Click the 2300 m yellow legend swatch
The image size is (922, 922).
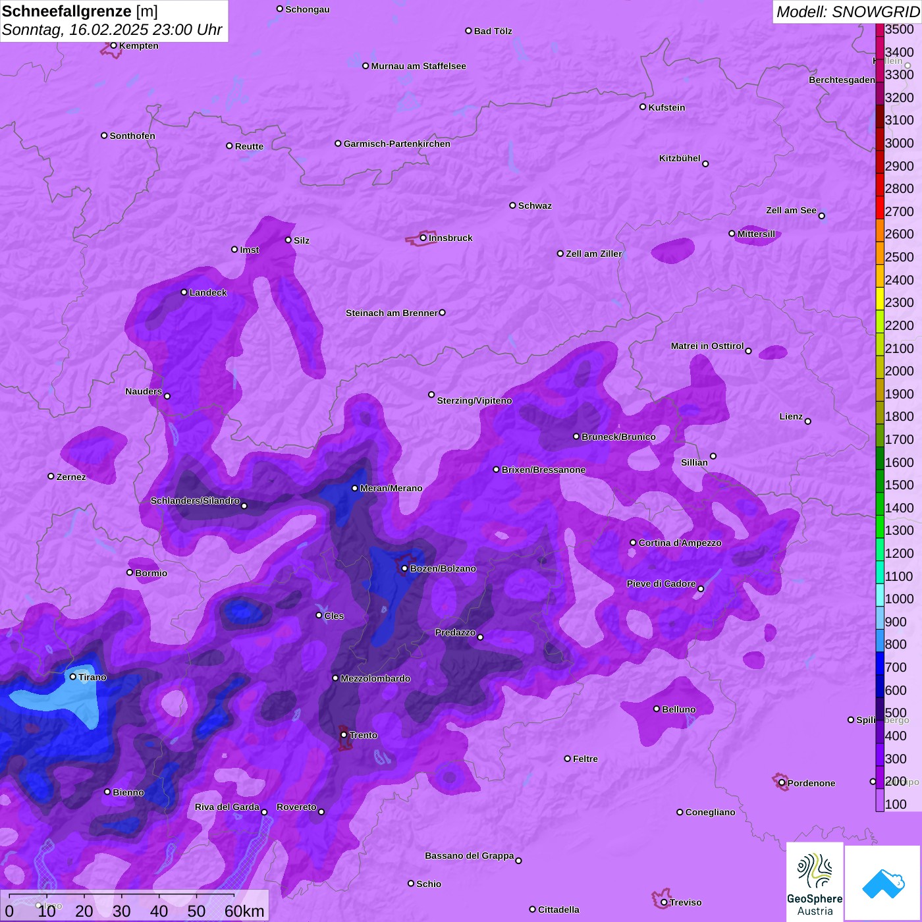tap(880, 298)
